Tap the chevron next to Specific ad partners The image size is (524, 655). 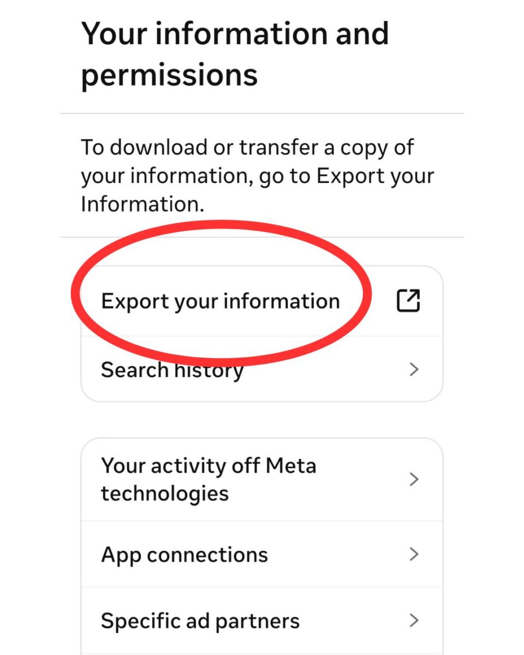click(414, 621)
